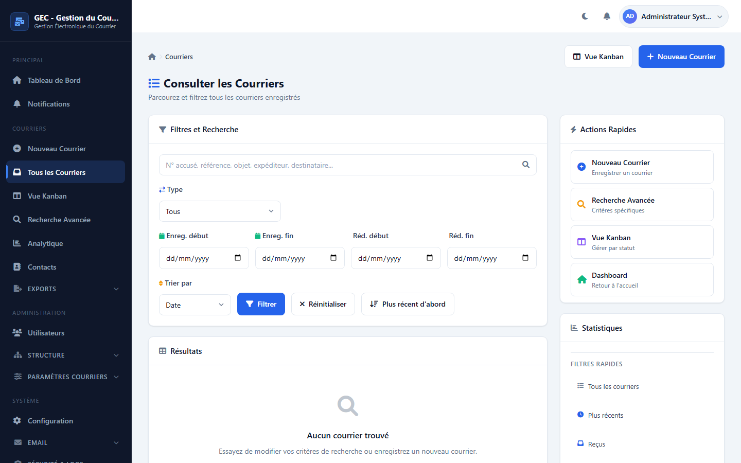This screenshot has width=741, height=463.
Task: Click the search magnifier icon in search field
Action: click(x=525, y=165)
